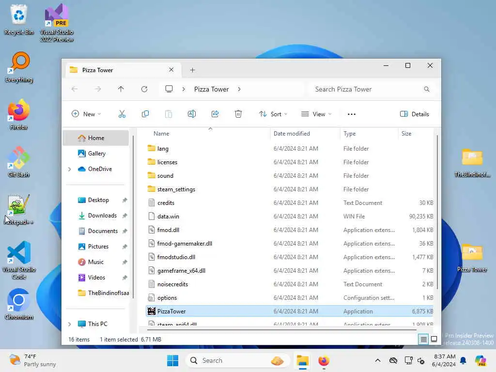Select Visual Studio Code desktop shortcut
Image resolution: width=496 pixels, height=372 pixels.
pos(19,260)
